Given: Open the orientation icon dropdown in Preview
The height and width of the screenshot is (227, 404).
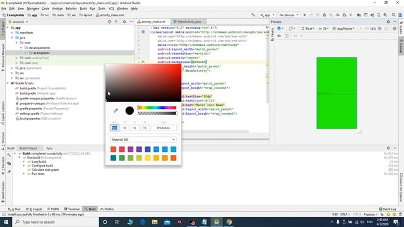Looking at the screenshot, I should (292, 28).
